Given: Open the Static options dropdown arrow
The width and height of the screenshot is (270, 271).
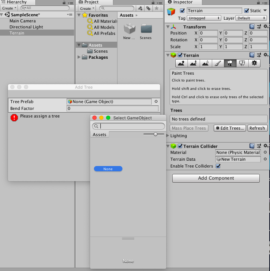Looking at the screenshot, I should tap(265, 11).
